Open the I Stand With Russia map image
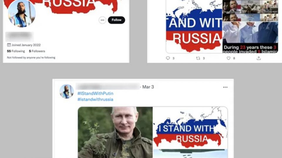 [190, 128]
